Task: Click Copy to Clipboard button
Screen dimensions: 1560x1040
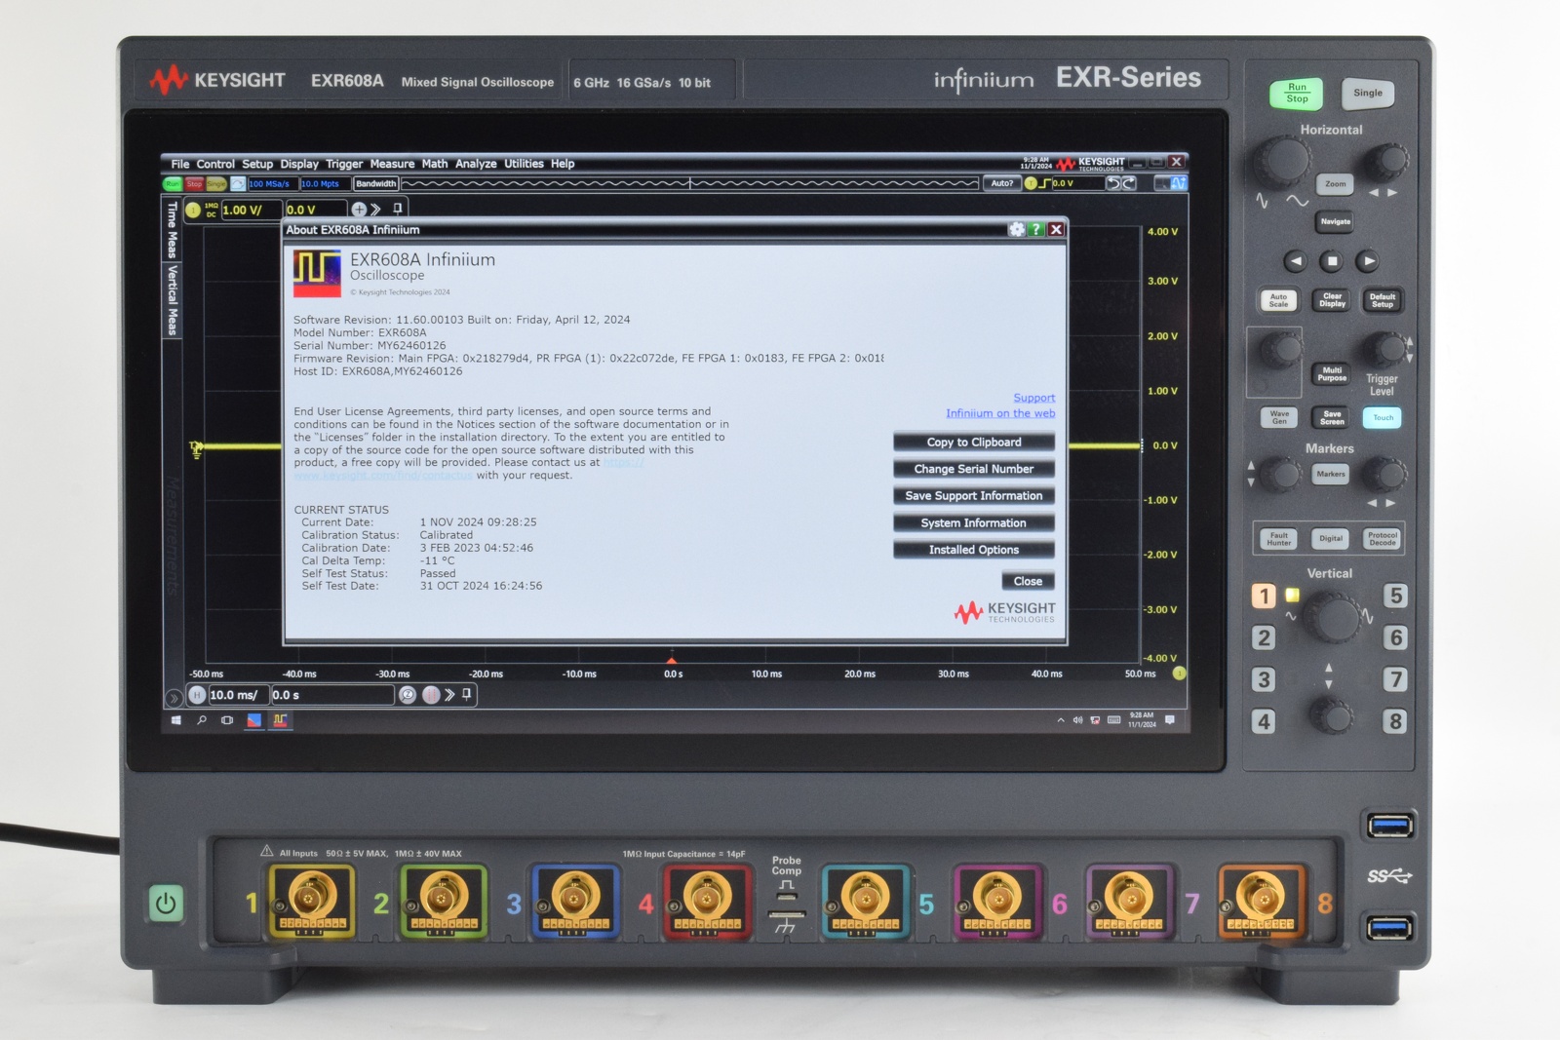Action: (x=974, y=443)
